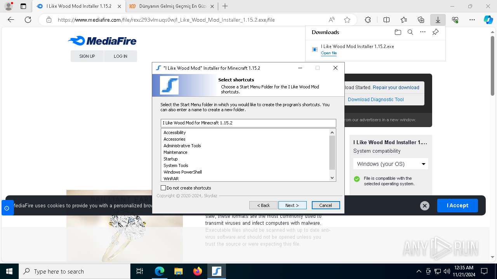497x279 pixels.
Task: Click MediaFire LOG IN button
Action: [120, 56]
